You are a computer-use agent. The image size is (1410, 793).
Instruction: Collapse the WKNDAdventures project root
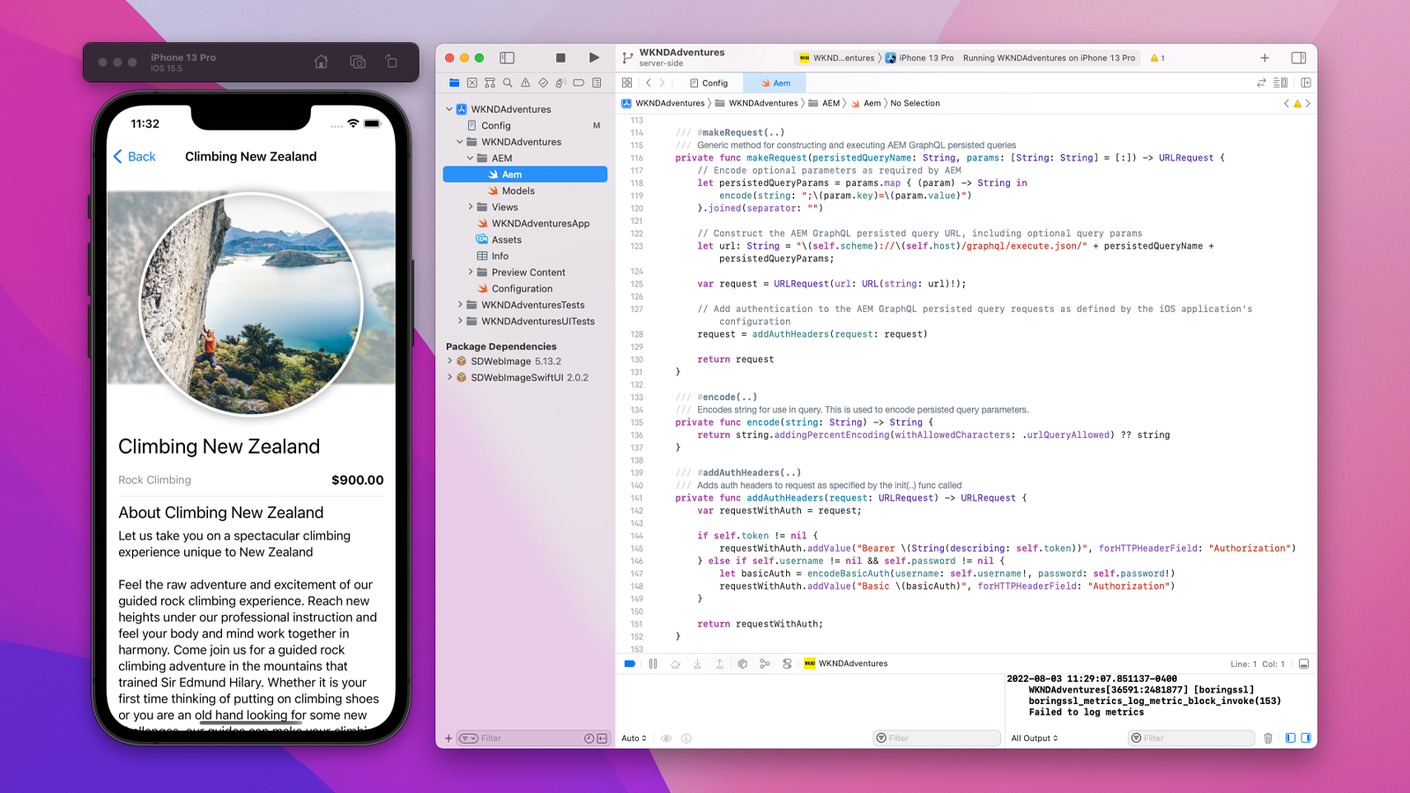pyautogui.click(x=449, y=109)
